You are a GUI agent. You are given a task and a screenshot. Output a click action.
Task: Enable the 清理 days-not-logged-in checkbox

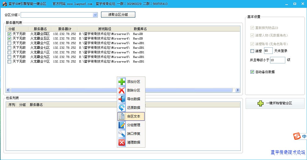click(x=252, y=51)
